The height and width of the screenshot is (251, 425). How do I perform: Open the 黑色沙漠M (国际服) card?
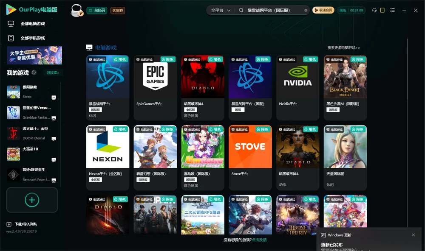pos(345,88)
